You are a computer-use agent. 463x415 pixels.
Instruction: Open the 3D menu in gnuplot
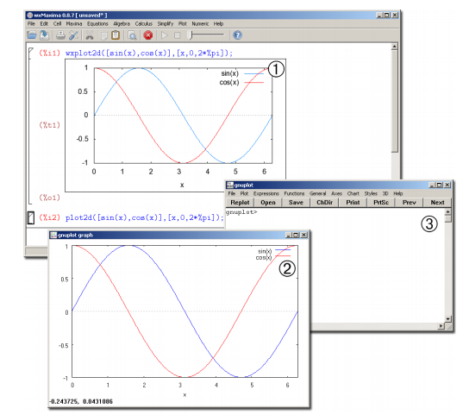[x=385, y=193]
